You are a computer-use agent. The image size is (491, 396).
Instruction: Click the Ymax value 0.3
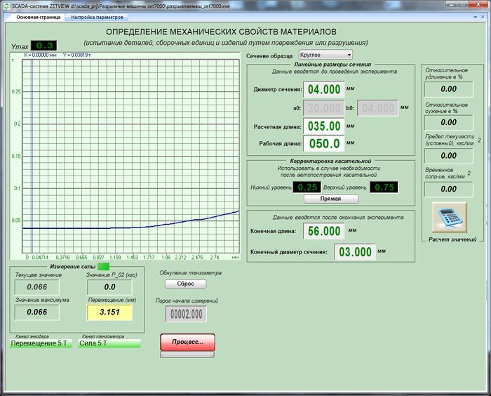[43, 46]
